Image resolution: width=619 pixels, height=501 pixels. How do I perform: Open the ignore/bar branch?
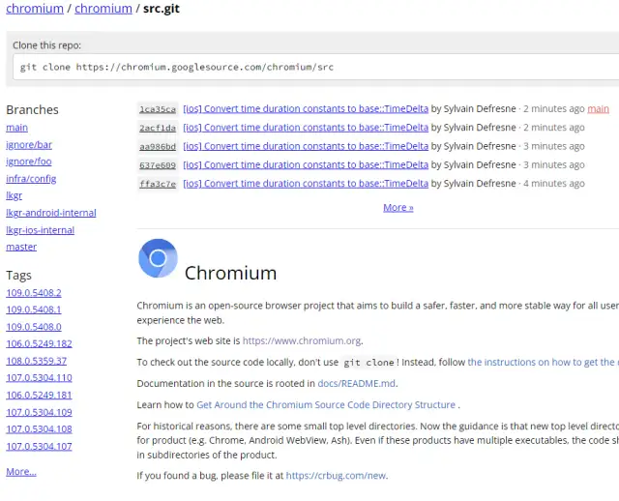tap(29, 145)
